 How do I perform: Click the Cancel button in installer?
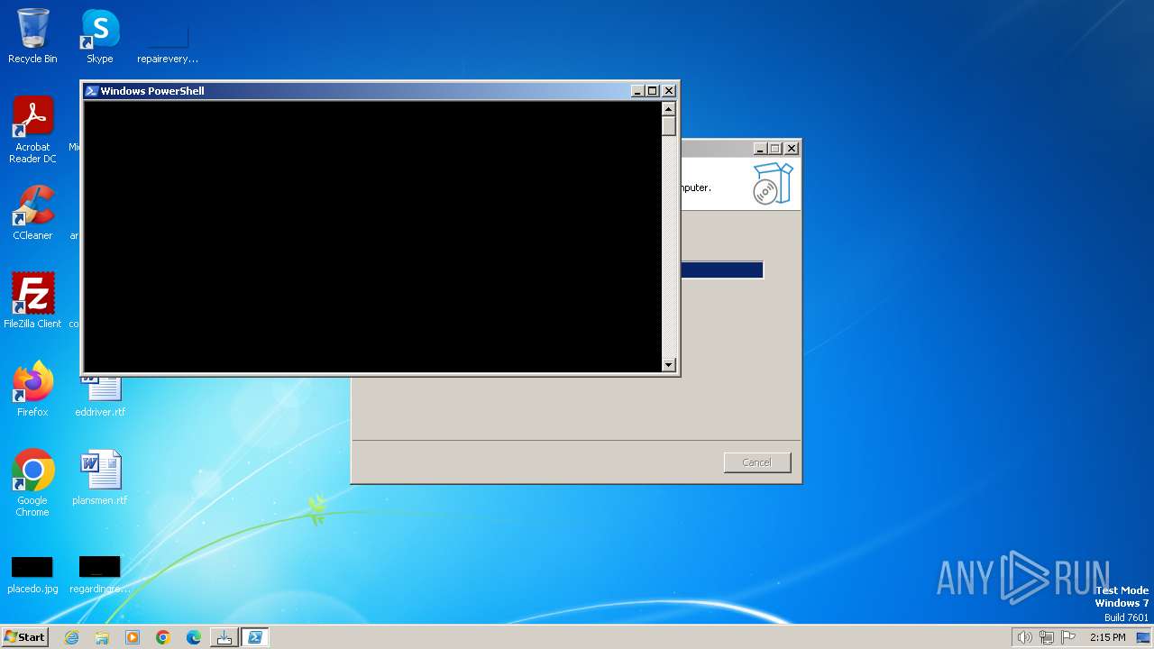pos(756,462)
